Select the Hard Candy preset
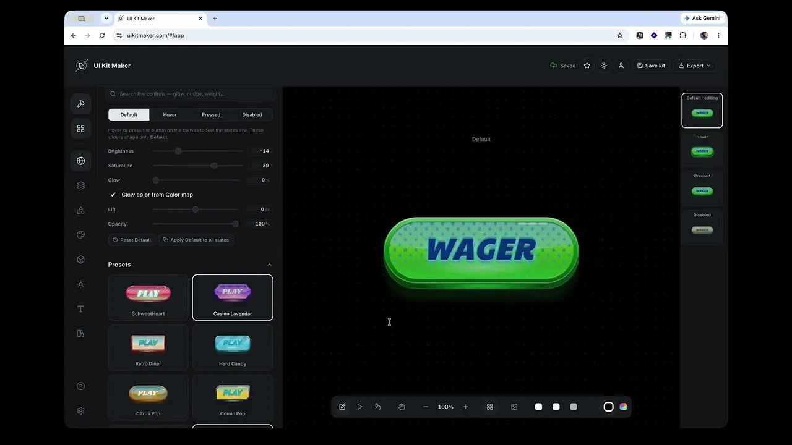The image size is (792, 445). click(233, 347)
